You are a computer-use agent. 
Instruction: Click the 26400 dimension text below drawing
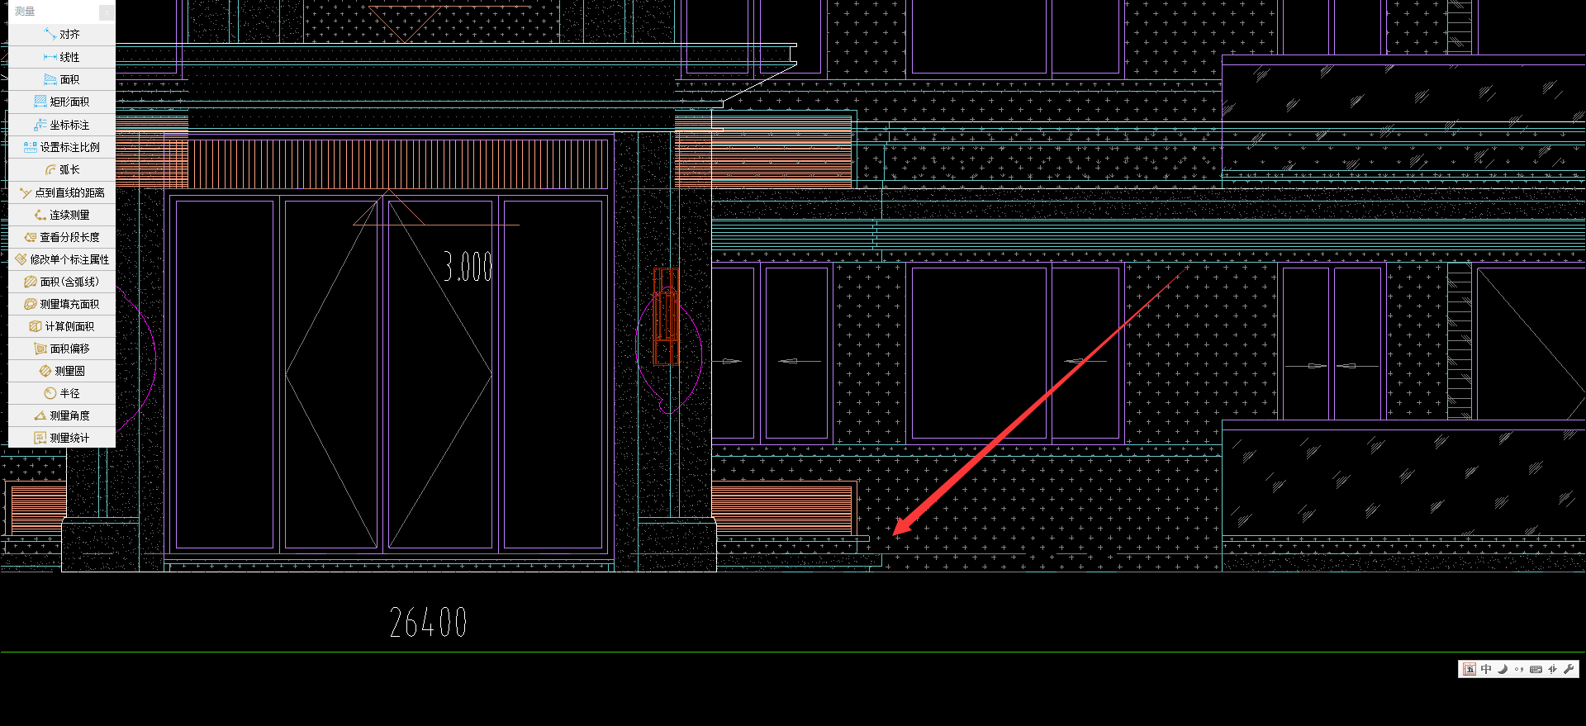click(x=428, y=623)
